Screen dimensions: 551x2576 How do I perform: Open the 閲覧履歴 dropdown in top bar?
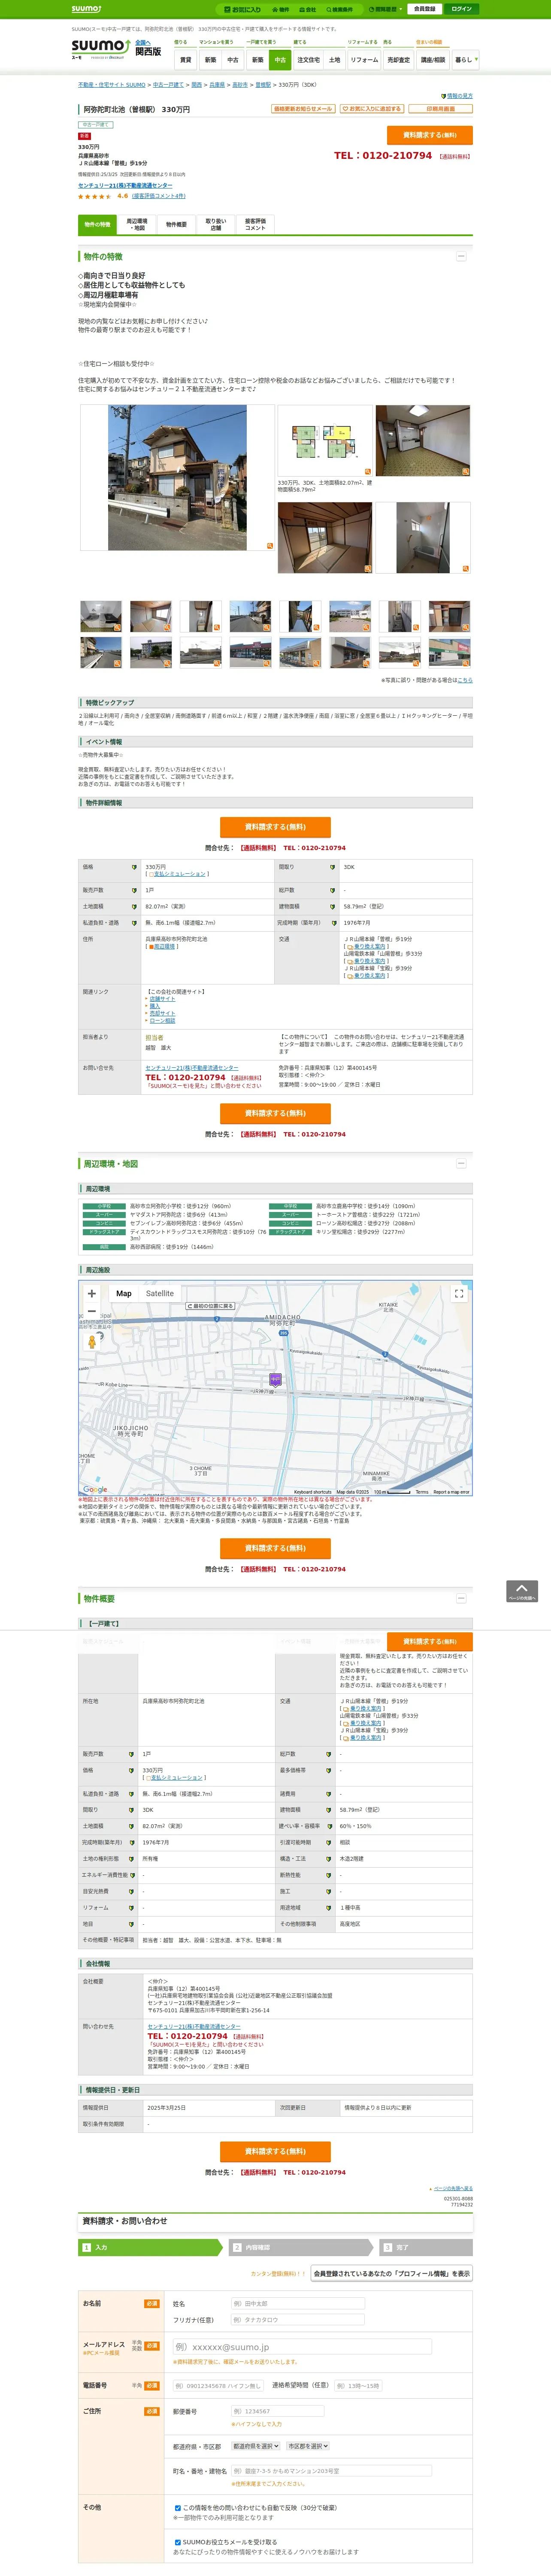pos(385,9)
